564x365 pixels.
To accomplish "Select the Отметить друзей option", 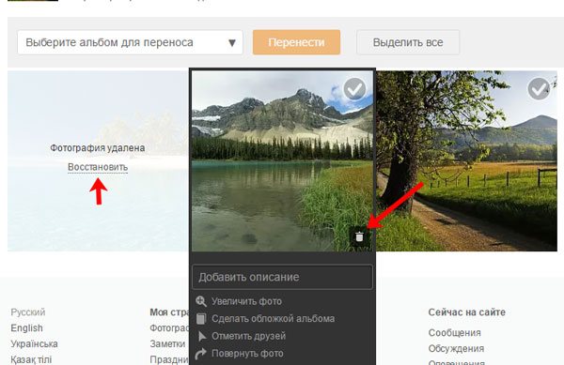I will [248, 336].
